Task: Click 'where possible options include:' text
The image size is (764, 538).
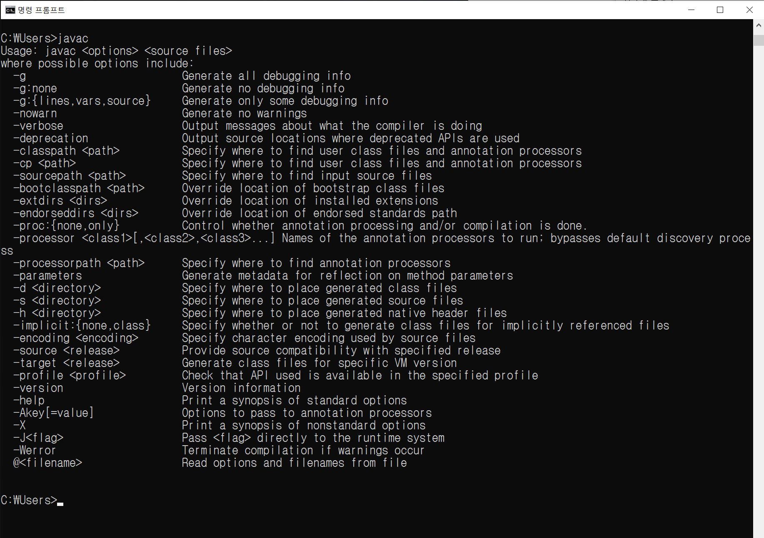Action: tap(97, 64)
